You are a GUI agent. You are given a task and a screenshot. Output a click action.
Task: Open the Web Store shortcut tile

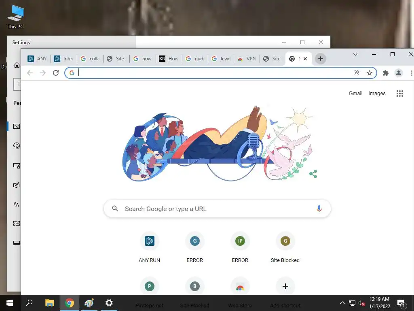[240, 286]
